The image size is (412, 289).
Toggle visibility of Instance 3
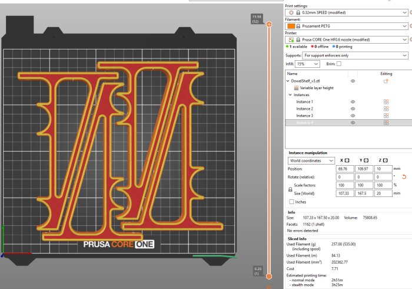click(353, 116)
